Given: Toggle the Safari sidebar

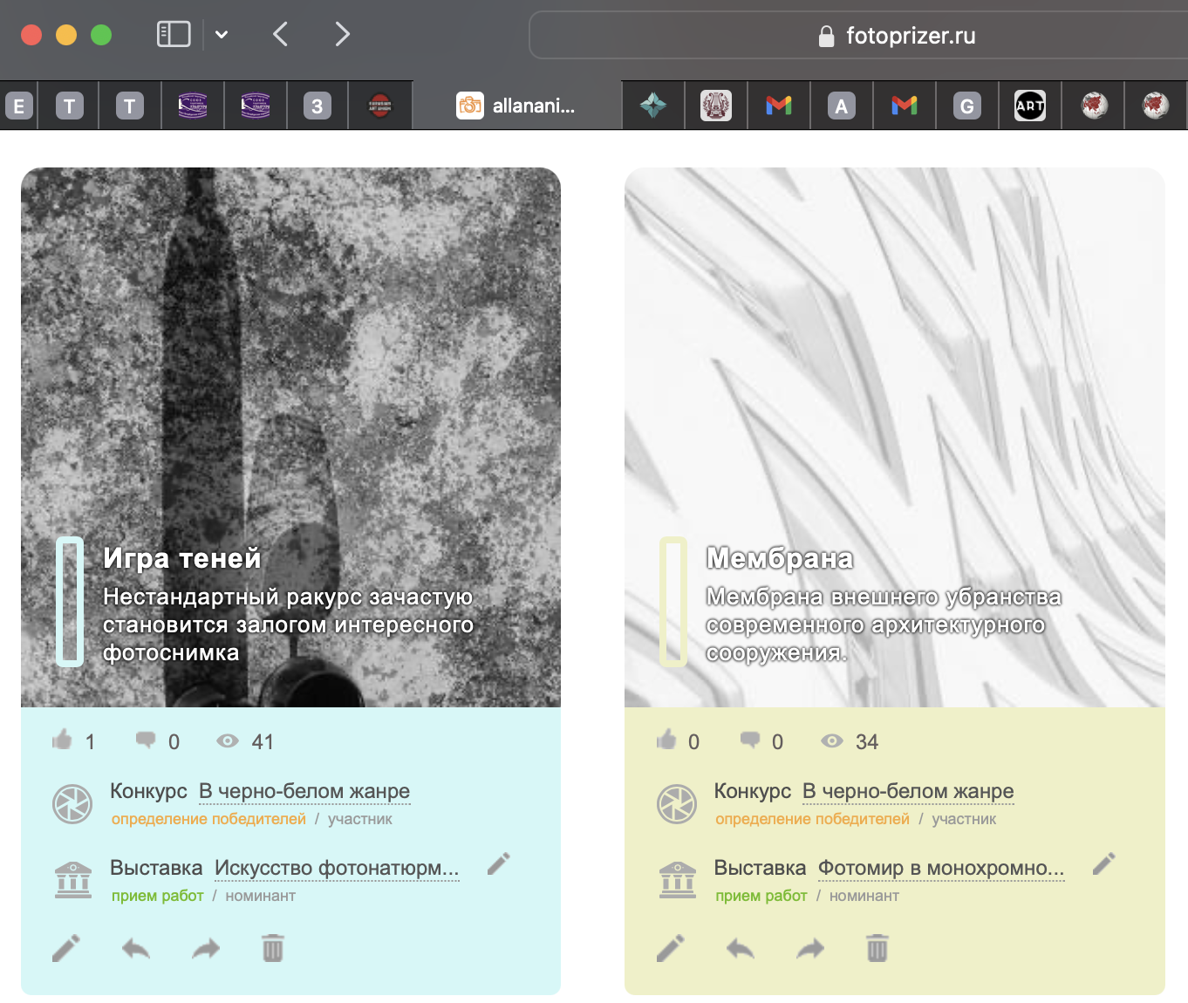Looking at the screenshot, I should click(x=174, y=35).
